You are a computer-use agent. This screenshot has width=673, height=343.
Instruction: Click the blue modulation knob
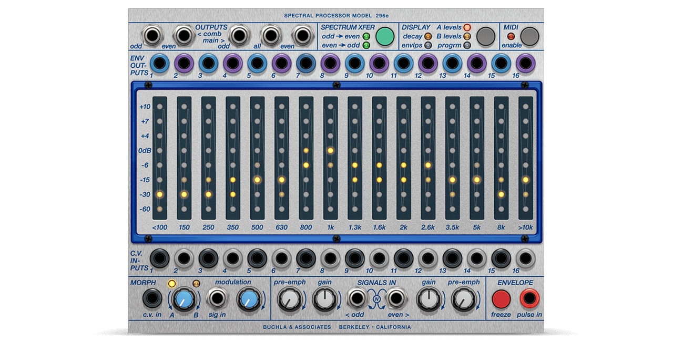(x=249, y=300)
